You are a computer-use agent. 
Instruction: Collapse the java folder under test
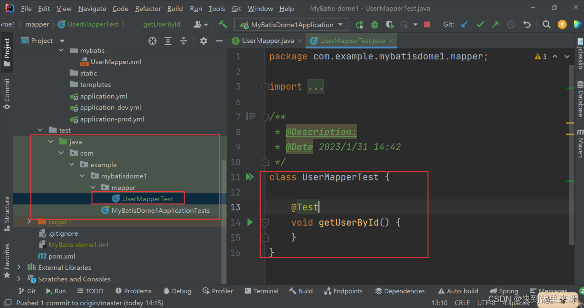pos(51,142)
